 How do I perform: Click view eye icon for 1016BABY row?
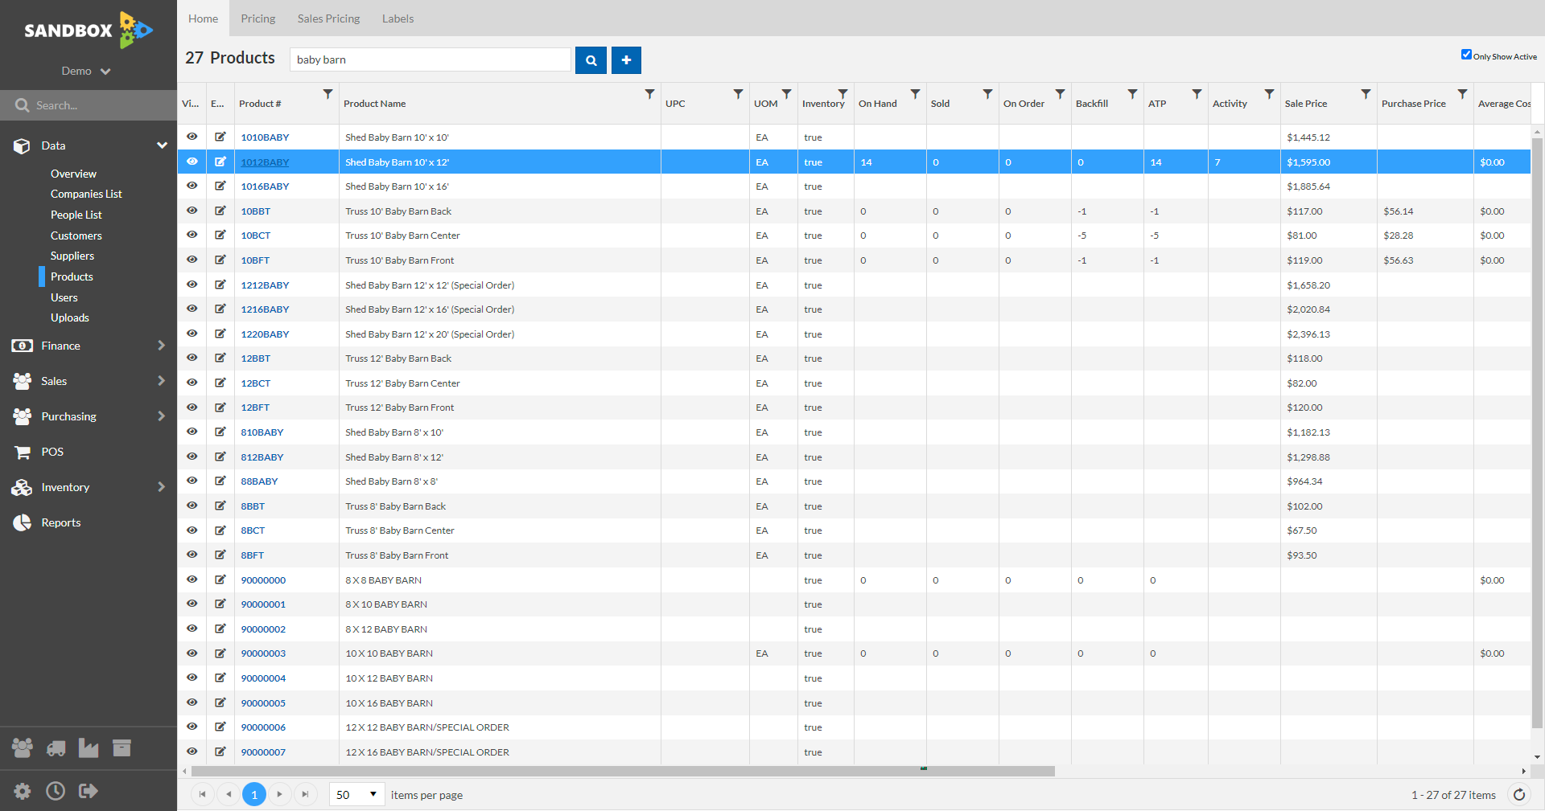tap(192, 186)
